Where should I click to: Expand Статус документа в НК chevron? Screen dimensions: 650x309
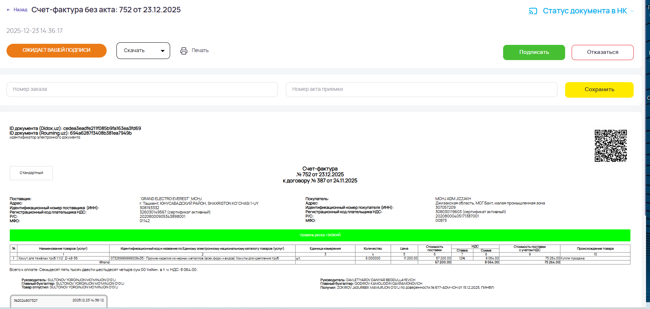click(632, 11)
